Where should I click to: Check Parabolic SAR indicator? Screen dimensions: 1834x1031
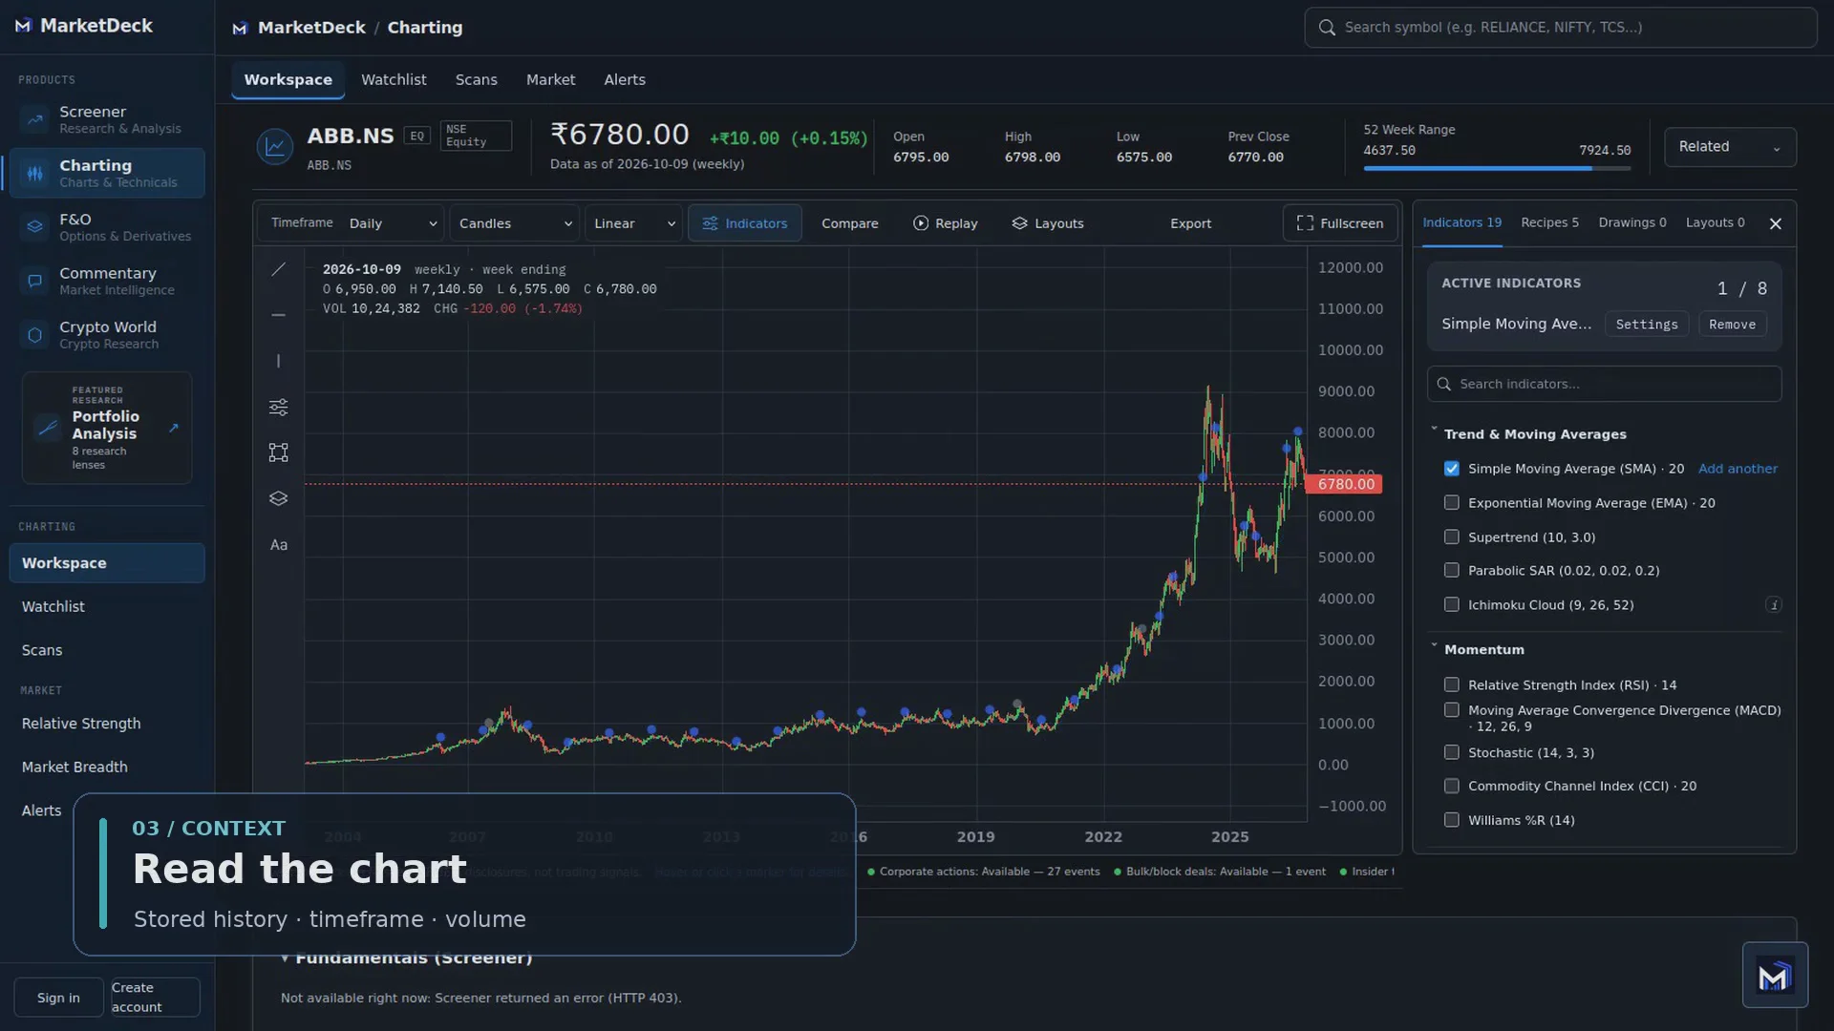pyautogui.click(x=1451, y=571)
